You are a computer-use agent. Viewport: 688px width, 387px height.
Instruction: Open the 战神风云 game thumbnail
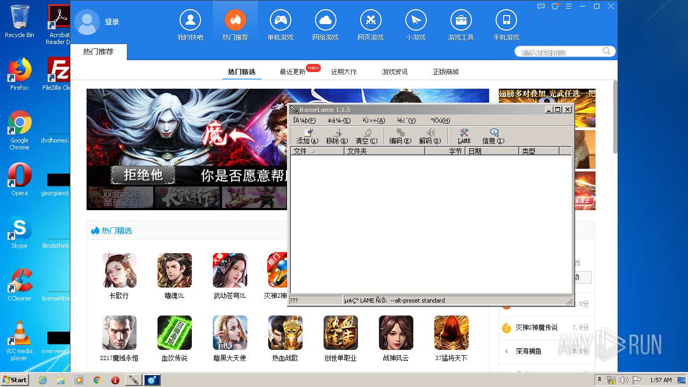(396, 333)
